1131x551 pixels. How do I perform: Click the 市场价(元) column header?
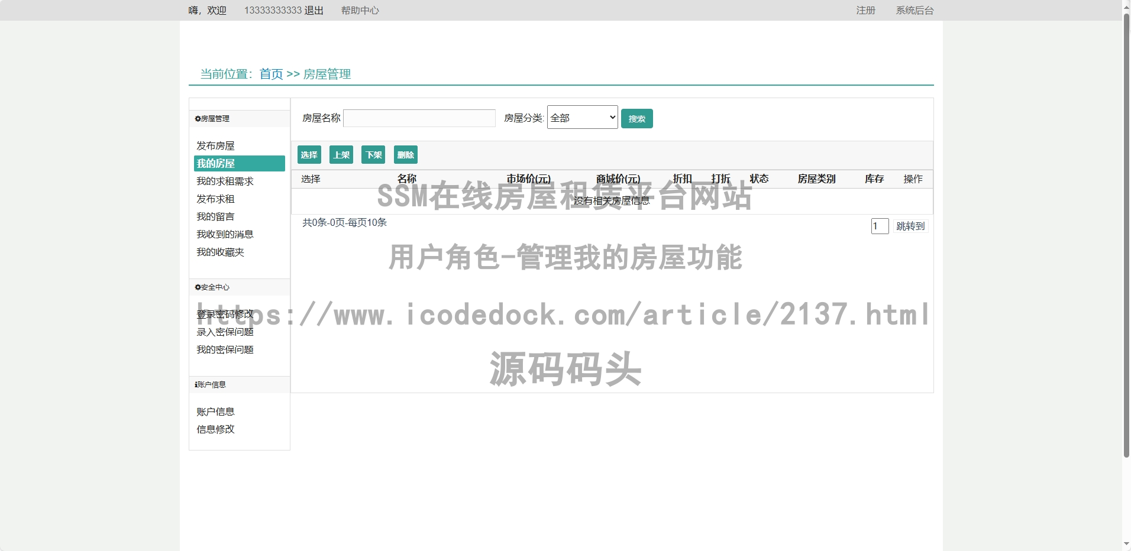tap(529, 179)
